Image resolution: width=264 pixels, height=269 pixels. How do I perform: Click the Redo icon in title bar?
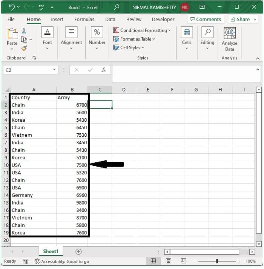(x=27, y=7)
